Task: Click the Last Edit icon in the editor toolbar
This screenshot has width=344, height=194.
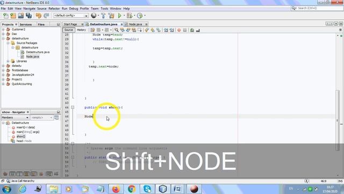Action: click(92, 30)
